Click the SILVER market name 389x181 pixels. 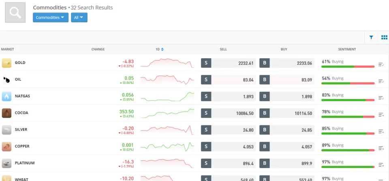21,129
